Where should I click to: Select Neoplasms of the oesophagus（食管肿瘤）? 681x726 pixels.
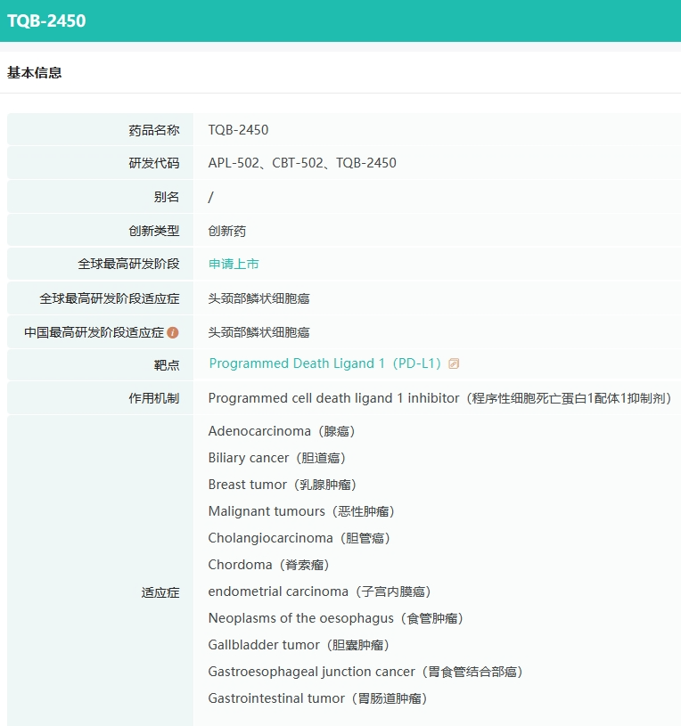pyautogui.click(x=336, y=618)
